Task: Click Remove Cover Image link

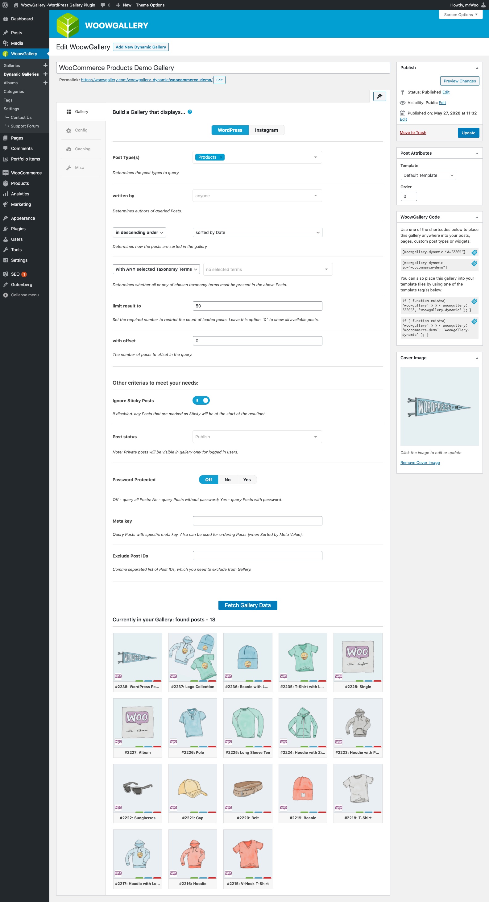Action: [x=420, y=462]
